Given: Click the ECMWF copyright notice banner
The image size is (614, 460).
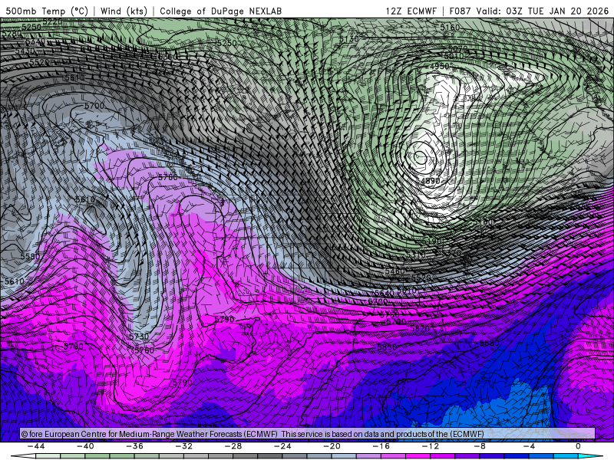Looking at the screenshot, I should (307, 433).
